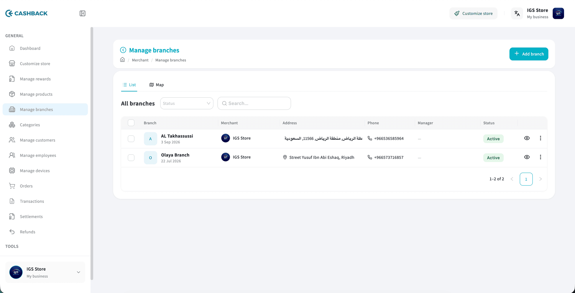
Task: Open Manage devices in the sidebar
Action: (x=45, y=170)
